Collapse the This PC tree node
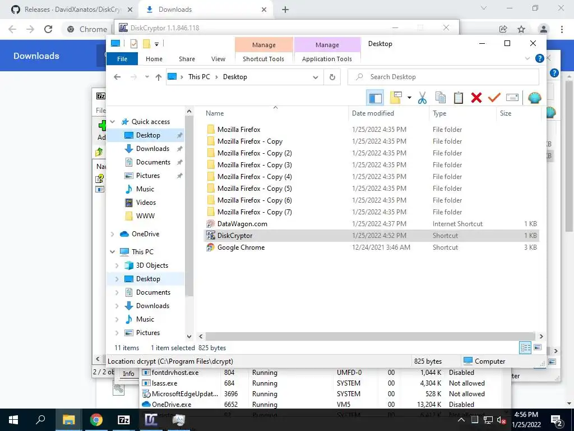 point(113,252)
